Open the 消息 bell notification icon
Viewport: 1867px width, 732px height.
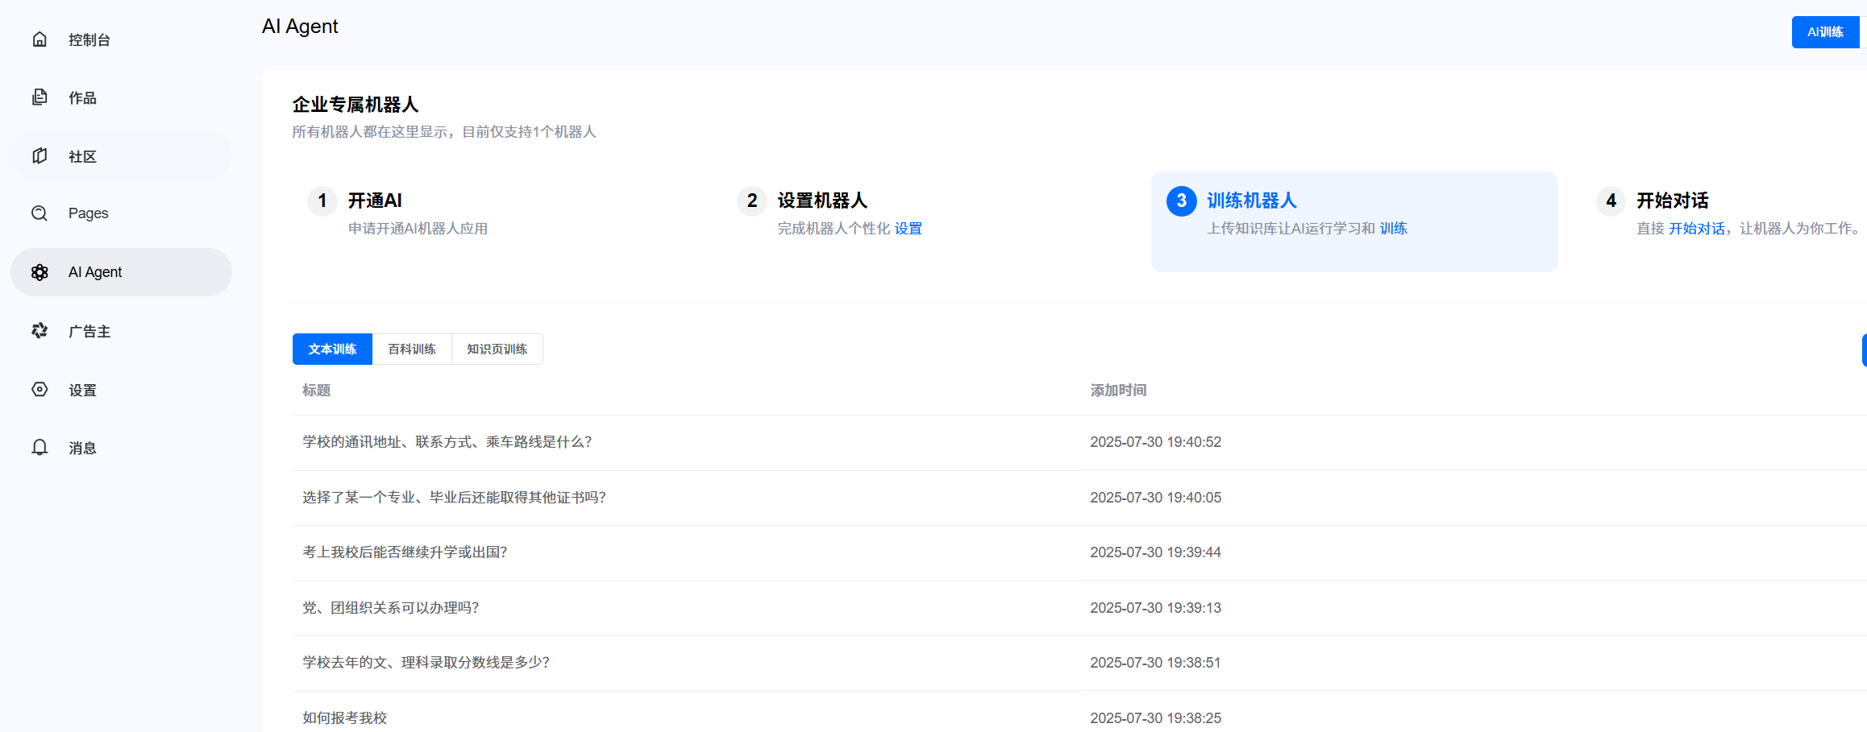click(40, 448)
